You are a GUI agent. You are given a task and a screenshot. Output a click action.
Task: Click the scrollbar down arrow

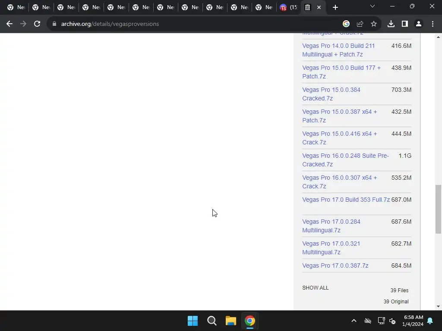pos(438,306)
